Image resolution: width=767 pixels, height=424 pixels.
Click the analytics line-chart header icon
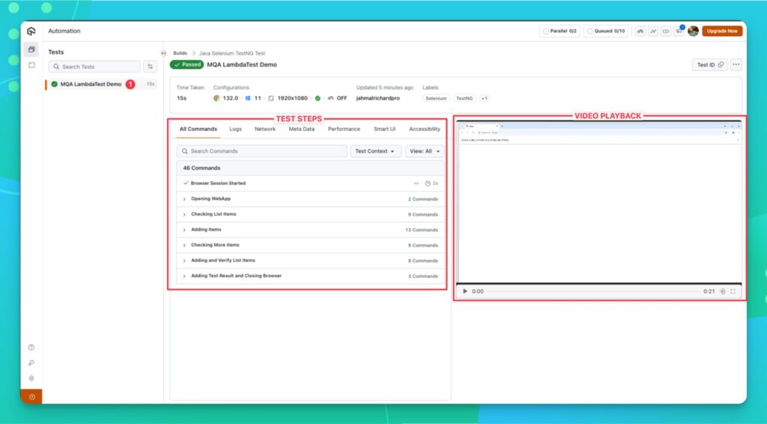(x=653, y=31)
